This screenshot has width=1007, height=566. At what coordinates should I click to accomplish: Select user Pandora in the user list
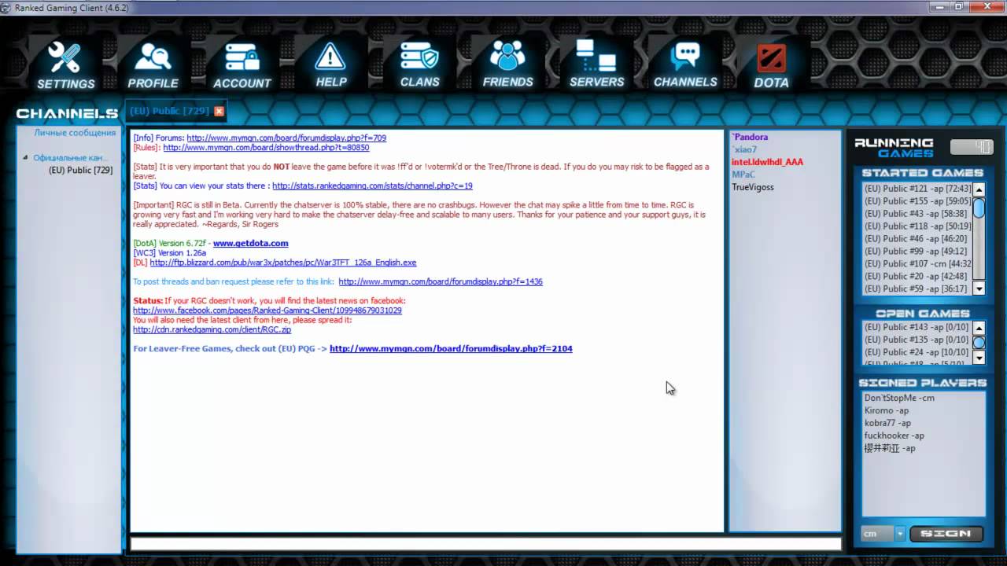point(750,137)
